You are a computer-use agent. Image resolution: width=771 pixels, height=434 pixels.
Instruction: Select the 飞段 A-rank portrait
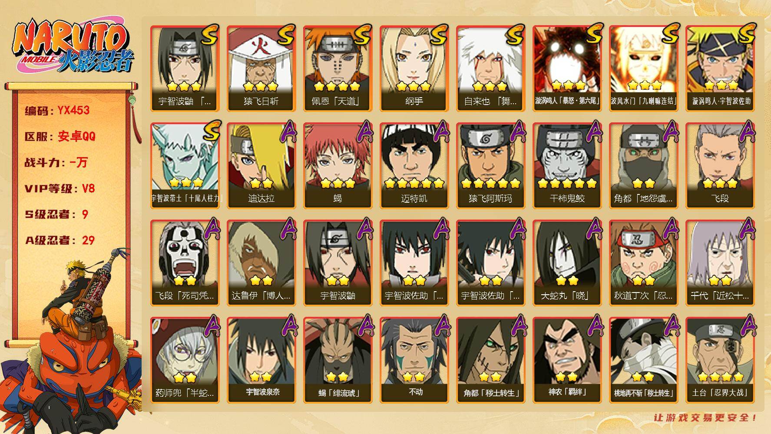pos(720,165)
